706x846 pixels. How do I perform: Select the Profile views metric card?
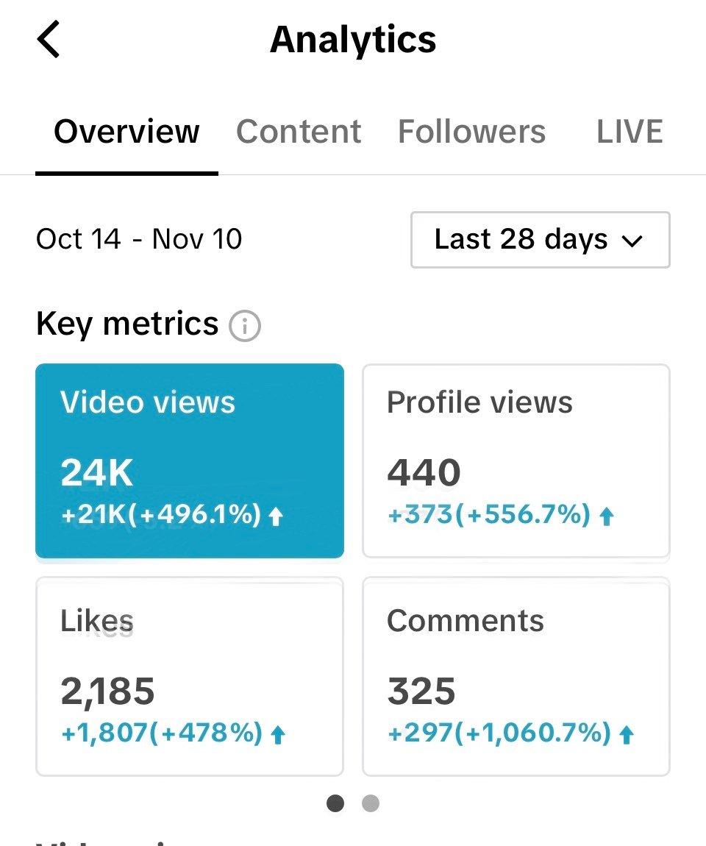pyautogui.click(x=516, y=461)
